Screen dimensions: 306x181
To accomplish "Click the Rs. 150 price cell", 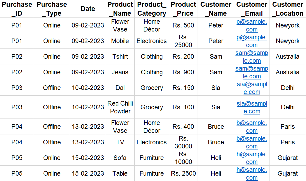I will click(x=183, y=88).
